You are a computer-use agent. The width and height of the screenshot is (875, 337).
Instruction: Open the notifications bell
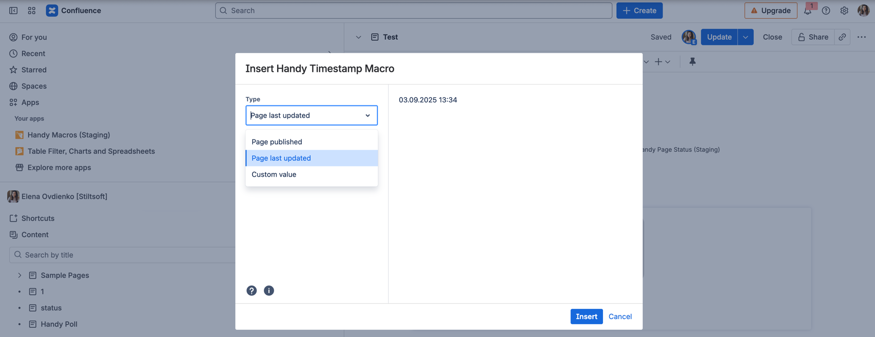click(808, 11)
